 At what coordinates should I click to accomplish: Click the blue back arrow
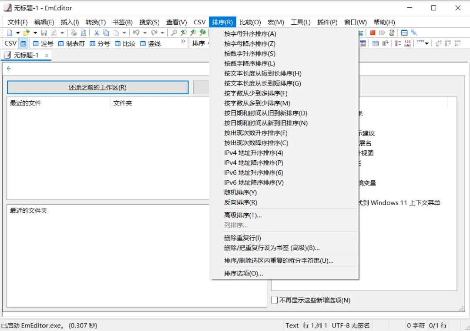coord(9,69)
